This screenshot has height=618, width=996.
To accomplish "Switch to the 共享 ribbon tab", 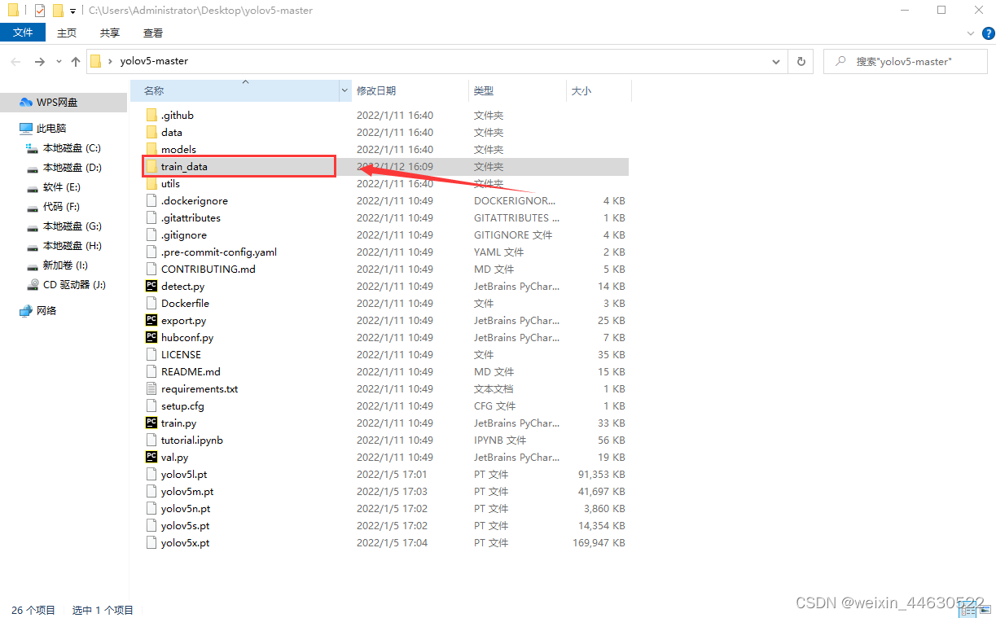I will tap(110, 33).
